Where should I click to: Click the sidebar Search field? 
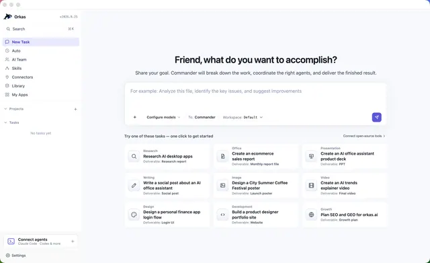pyautogui.click(x=40, y=29)
